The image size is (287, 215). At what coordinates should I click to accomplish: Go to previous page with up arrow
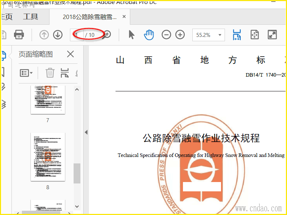point(44,35)
